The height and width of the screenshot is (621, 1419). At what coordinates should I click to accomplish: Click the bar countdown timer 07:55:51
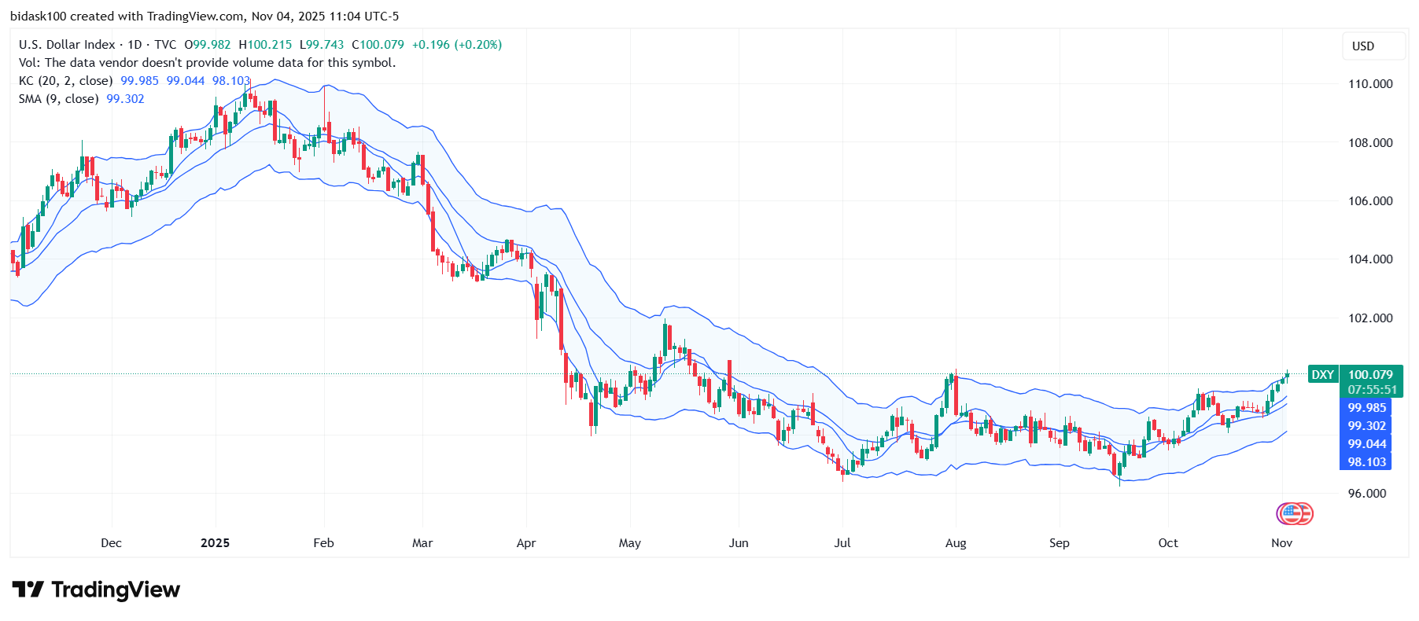click(1372, 390)
